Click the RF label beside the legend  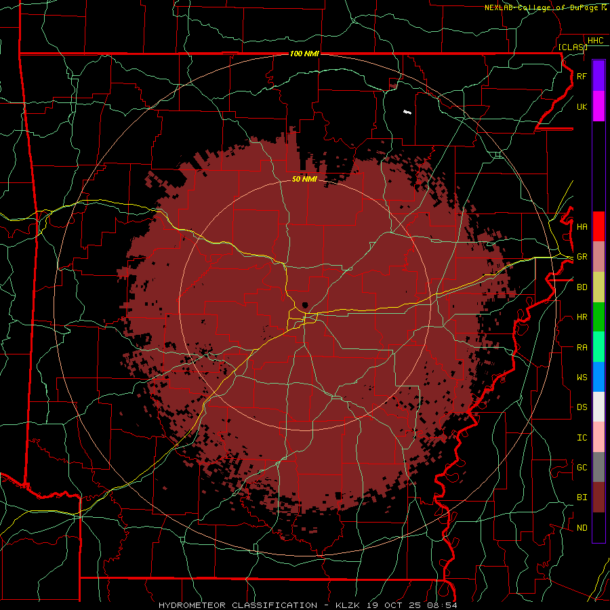point(582,77)
